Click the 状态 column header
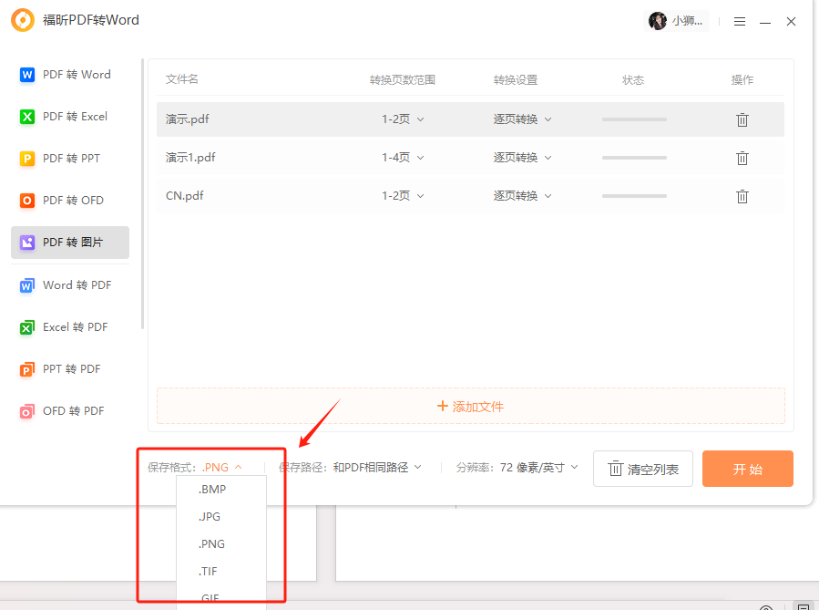 [x=633, y=80]
